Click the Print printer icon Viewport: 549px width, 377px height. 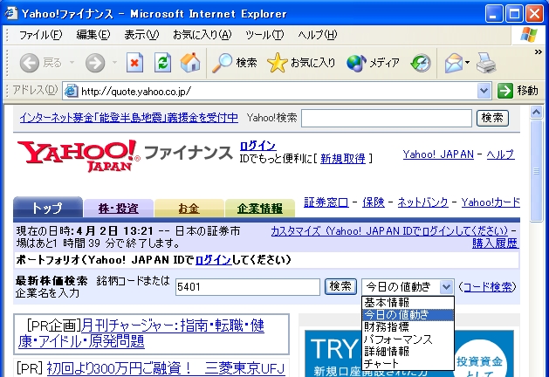pos(486,63)
